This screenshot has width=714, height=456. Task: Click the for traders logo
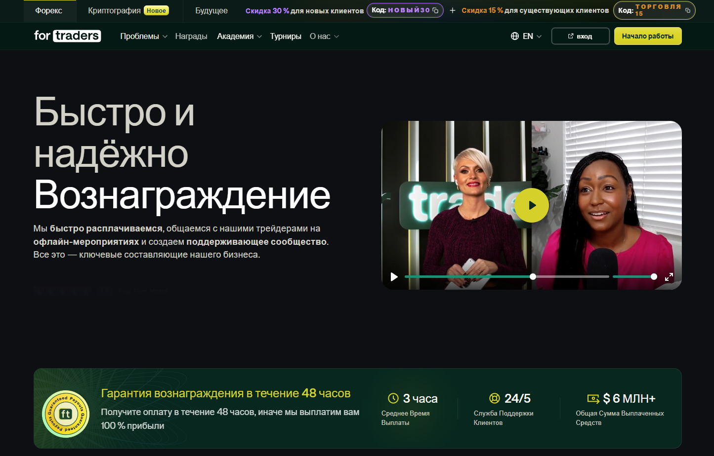click(x=68, y=36)
